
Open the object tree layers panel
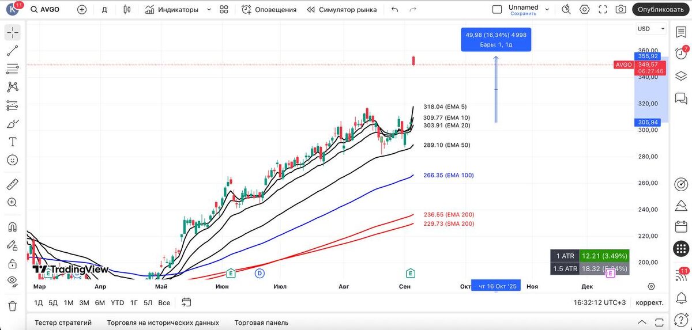pyautogui.click(x=681, y=75)
